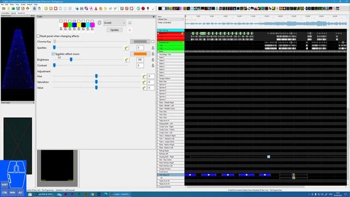The height and width of the screenshot is (197, 350).
Task: Click the Saturation value curve icon
Action: (144, 82)
